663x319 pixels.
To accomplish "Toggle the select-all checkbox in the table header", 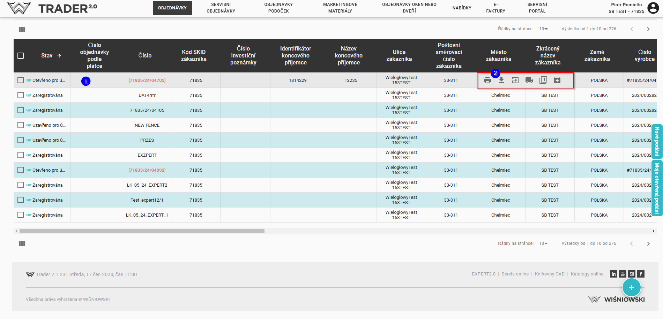I will click(21, 56).
